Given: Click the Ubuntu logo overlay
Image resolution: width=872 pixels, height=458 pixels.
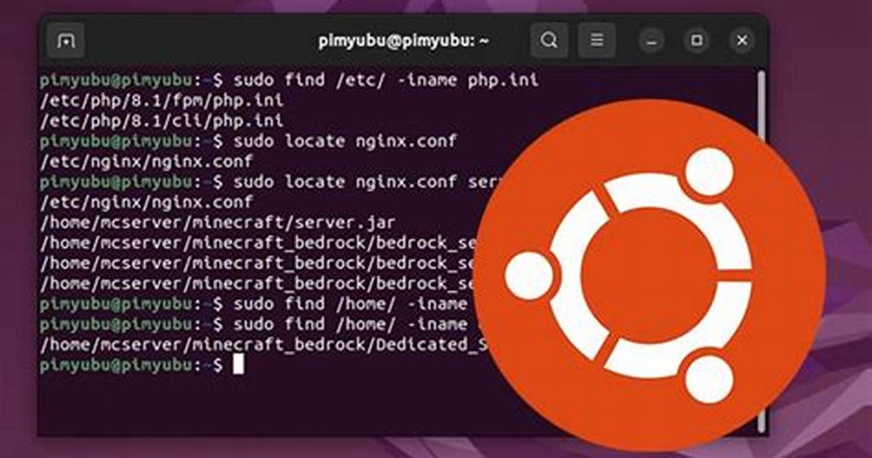Looking at the screenshot, I should 650,276.
